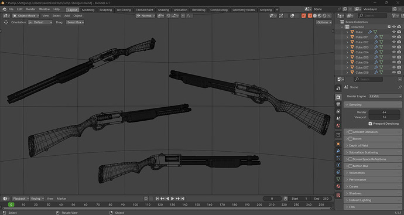Jump to timeline end frame
The height and width of the screenshot is (215, 404).
pos(183,199)
